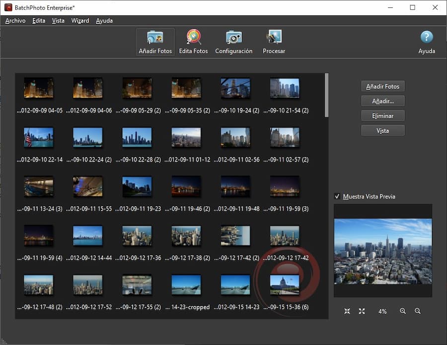Click file name ...-09-12 17-48 (2)
This screenshot has height=345, width=447.
[x=40, y=307]
